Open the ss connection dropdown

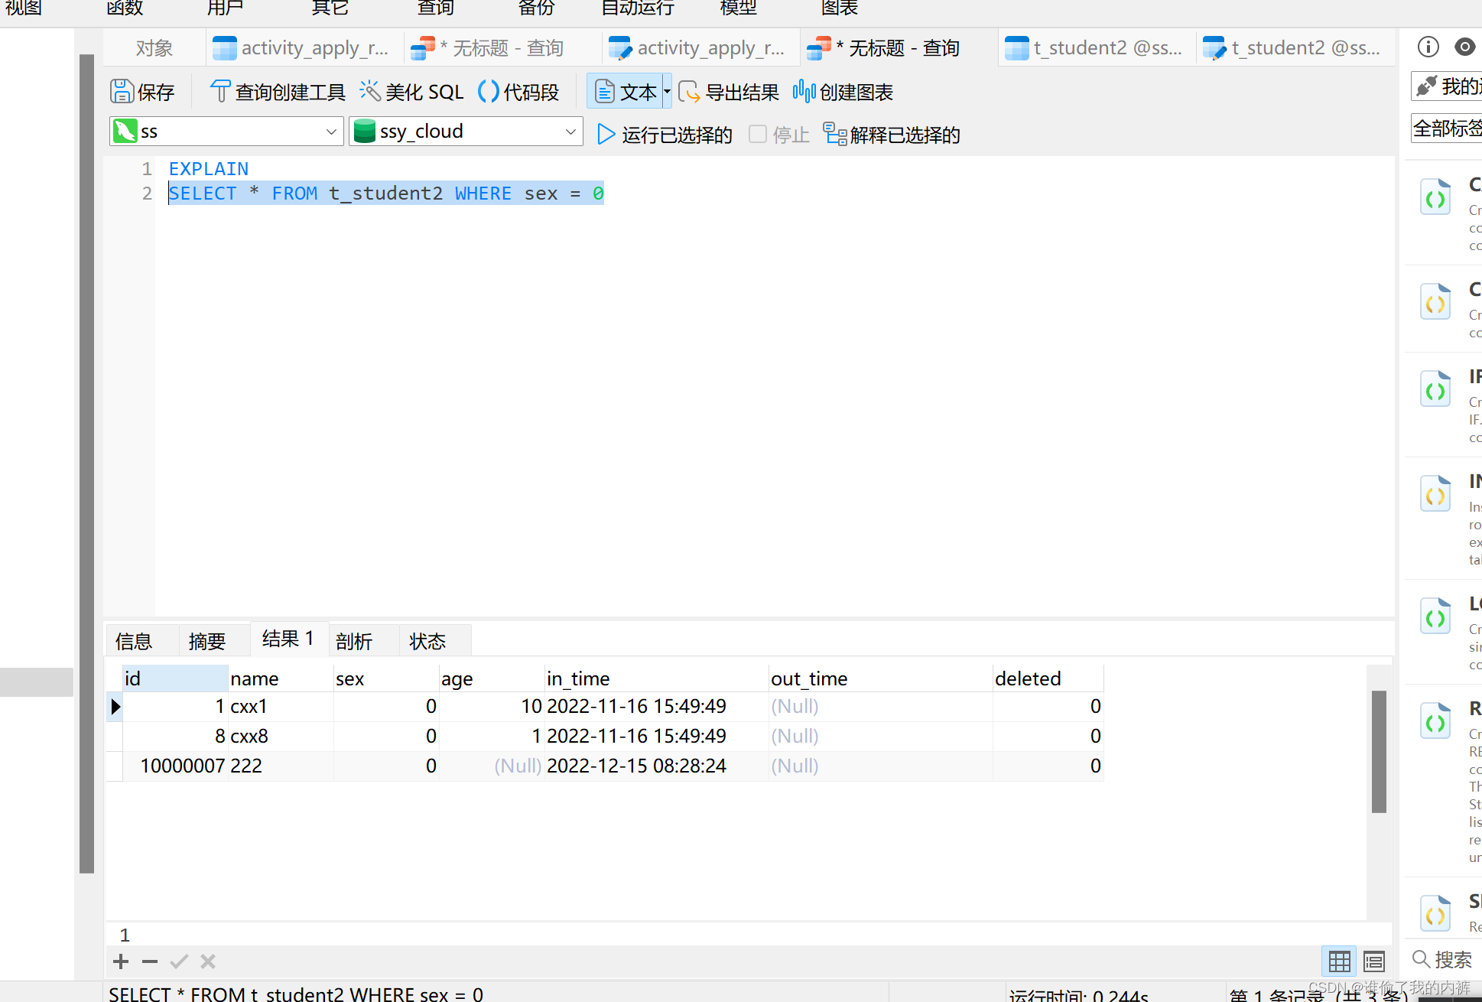(226, 132)
